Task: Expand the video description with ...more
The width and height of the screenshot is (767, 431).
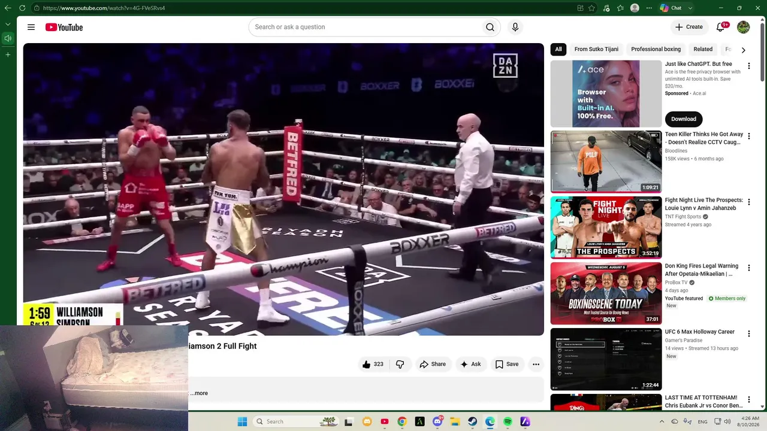Action: click(x=199, y=393)
